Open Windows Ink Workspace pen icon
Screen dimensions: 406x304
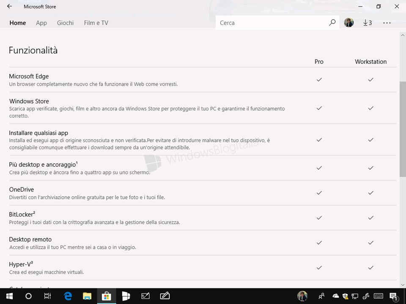pyautogui.click(x=365, y=296)
